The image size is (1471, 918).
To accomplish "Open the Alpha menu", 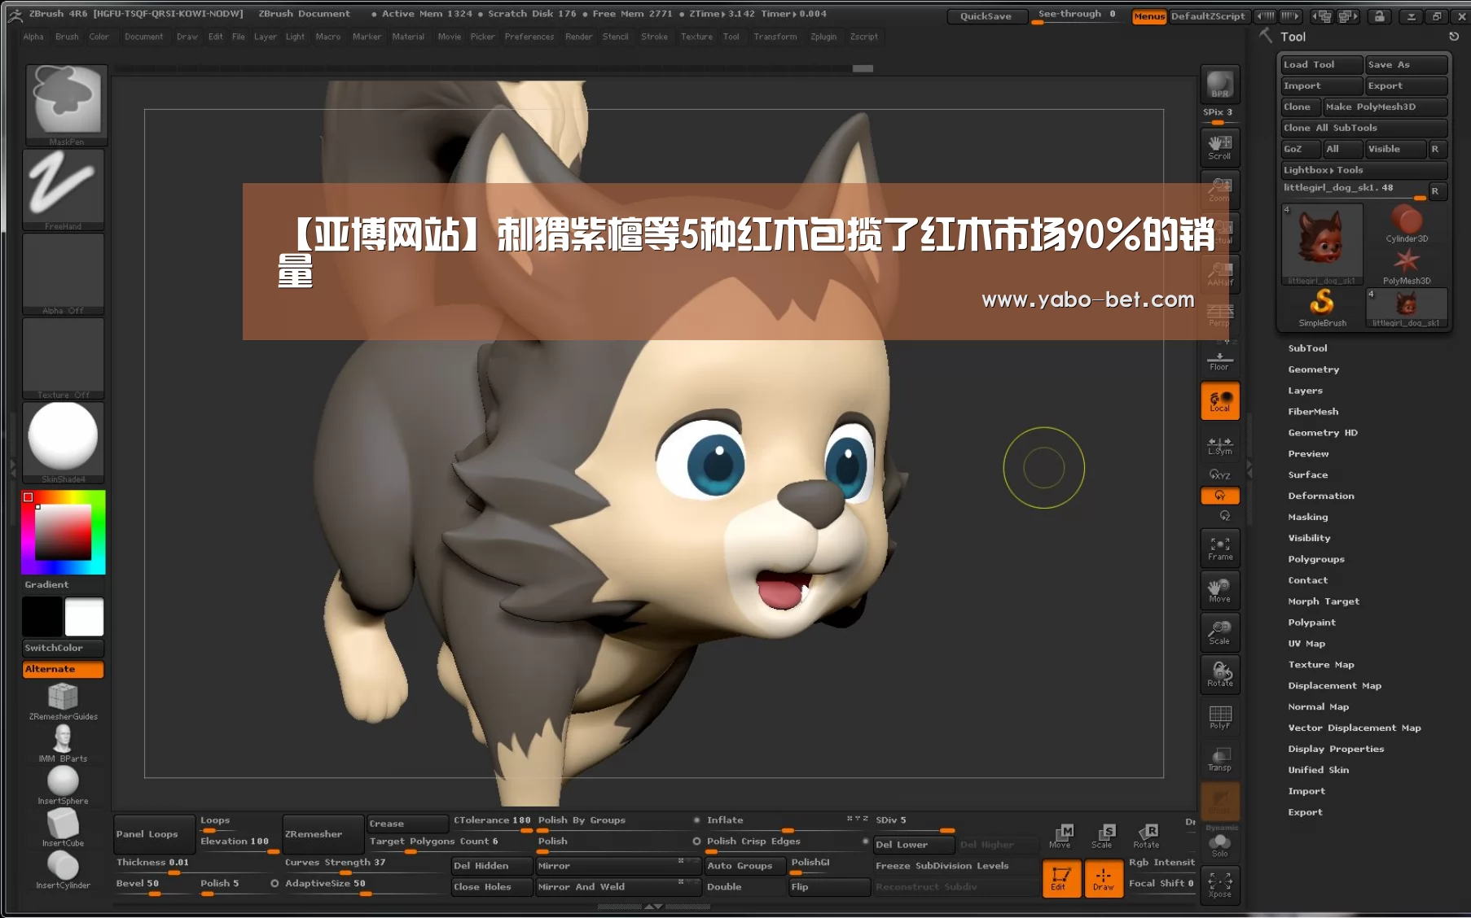I will point(33,37).
